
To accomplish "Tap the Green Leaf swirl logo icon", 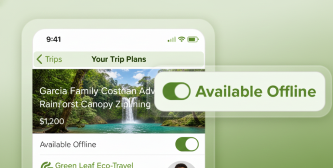I will coord(47,165).
